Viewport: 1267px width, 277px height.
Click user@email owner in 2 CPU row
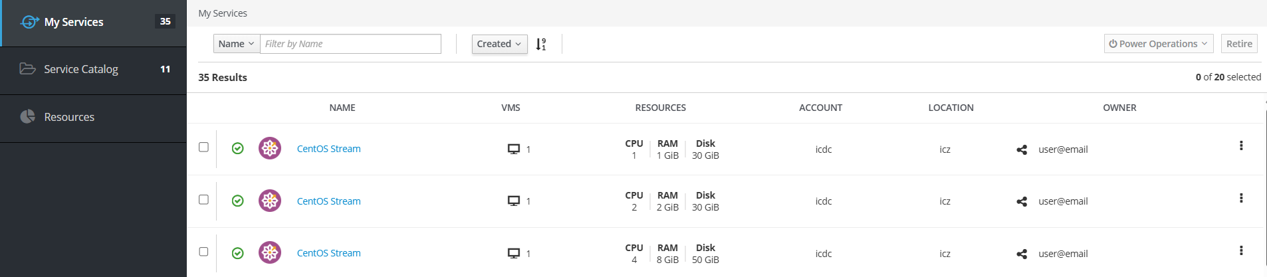[1063, 201]
